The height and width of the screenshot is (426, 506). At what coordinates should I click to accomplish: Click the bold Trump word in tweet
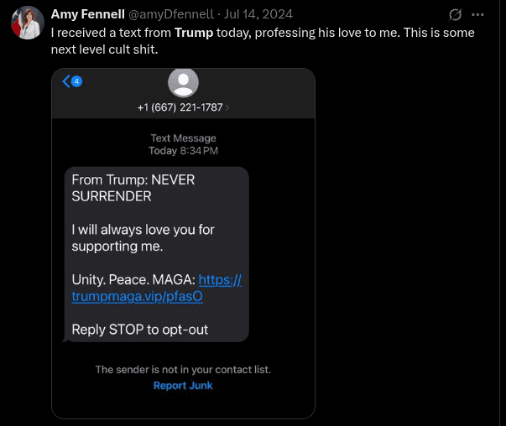[x=193, y=33]
